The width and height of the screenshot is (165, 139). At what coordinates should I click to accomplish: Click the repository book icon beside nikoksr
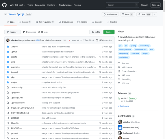point(5,14)
